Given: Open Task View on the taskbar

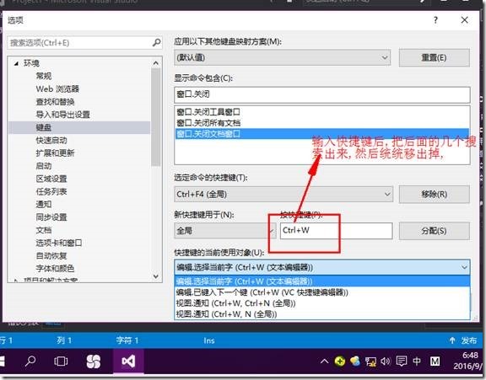Looking at the screenshot, I should tap(61, 361).
